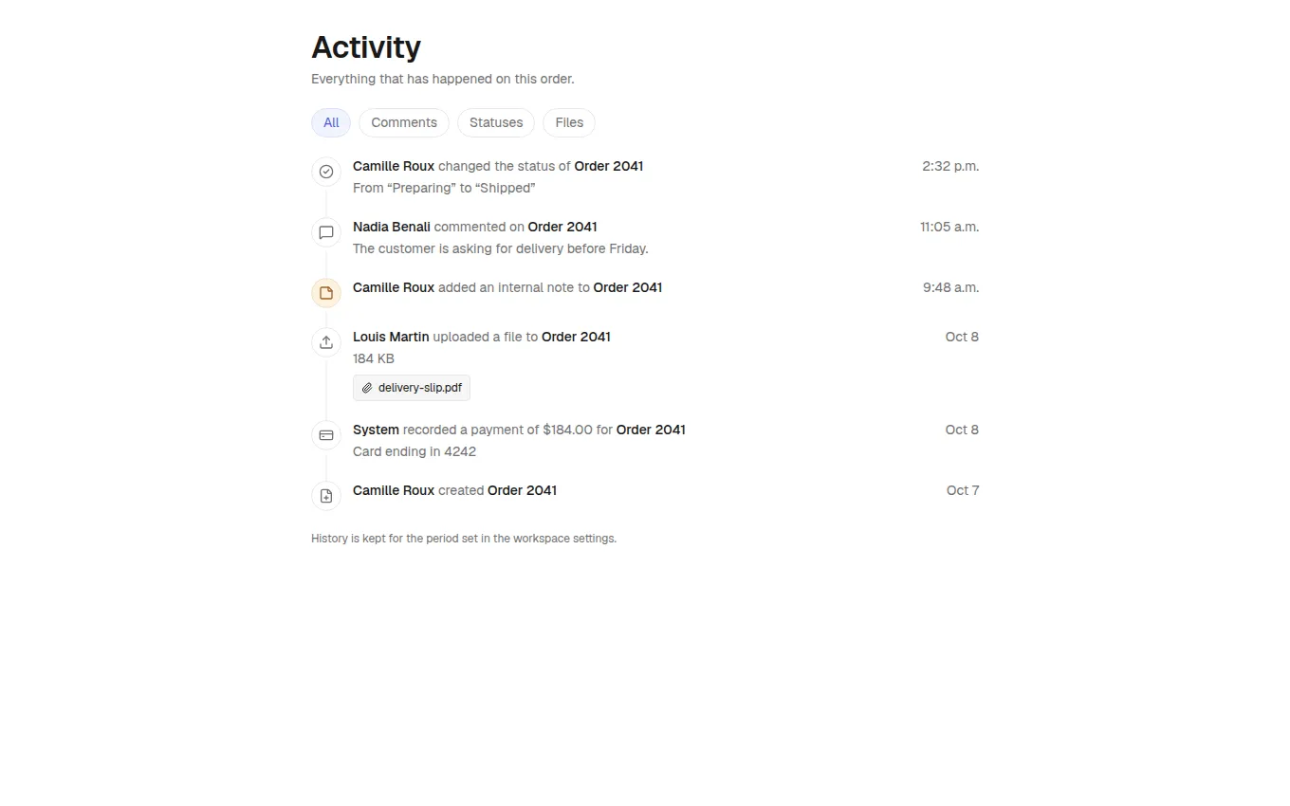
Task: Click the 11:05 a.m. timestamp
Action: [x=949, y=227]
